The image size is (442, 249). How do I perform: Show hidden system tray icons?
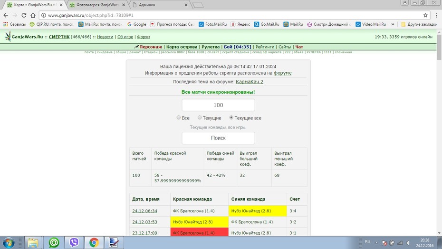click(376, 242)
